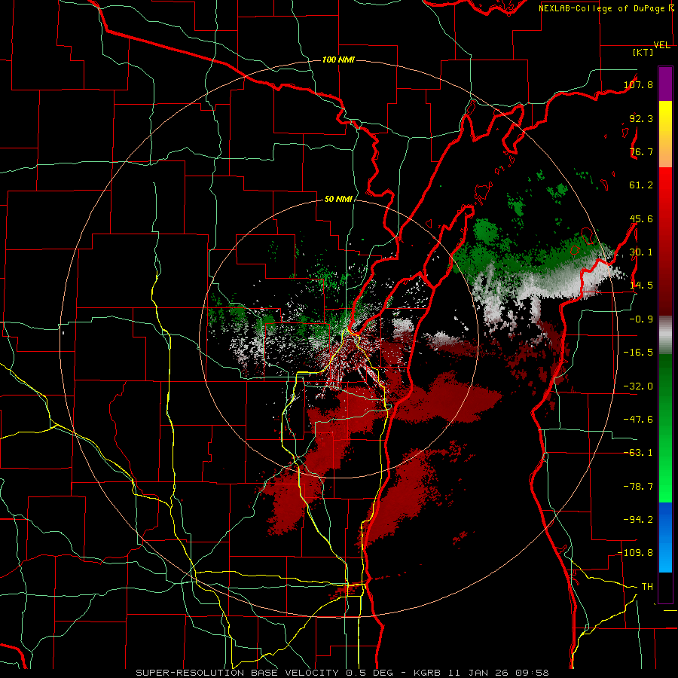The height and width of the screenshot is (678, 678).
Task: Click the Super-Resolution Base Velocity caption
Action: pyautogui.click(x=343, y=673)
